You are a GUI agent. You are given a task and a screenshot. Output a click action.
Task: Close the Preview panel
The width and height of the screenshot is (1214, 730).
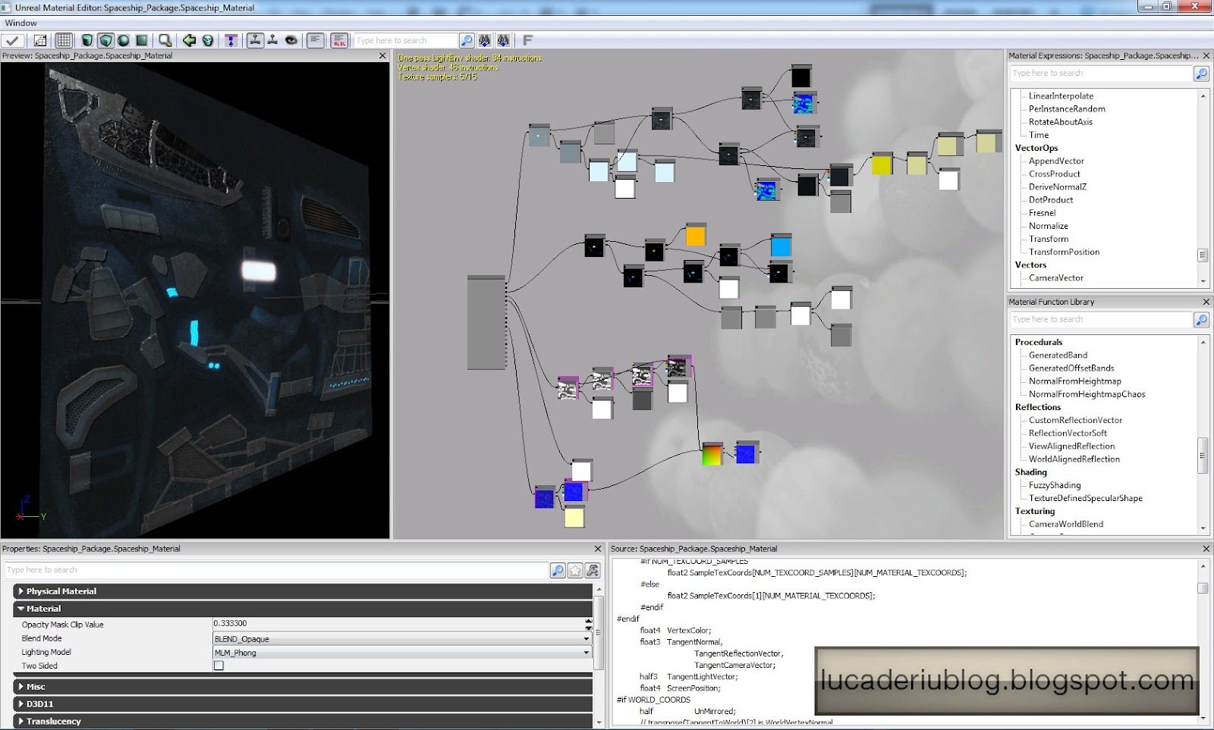[x=382, y=55]
